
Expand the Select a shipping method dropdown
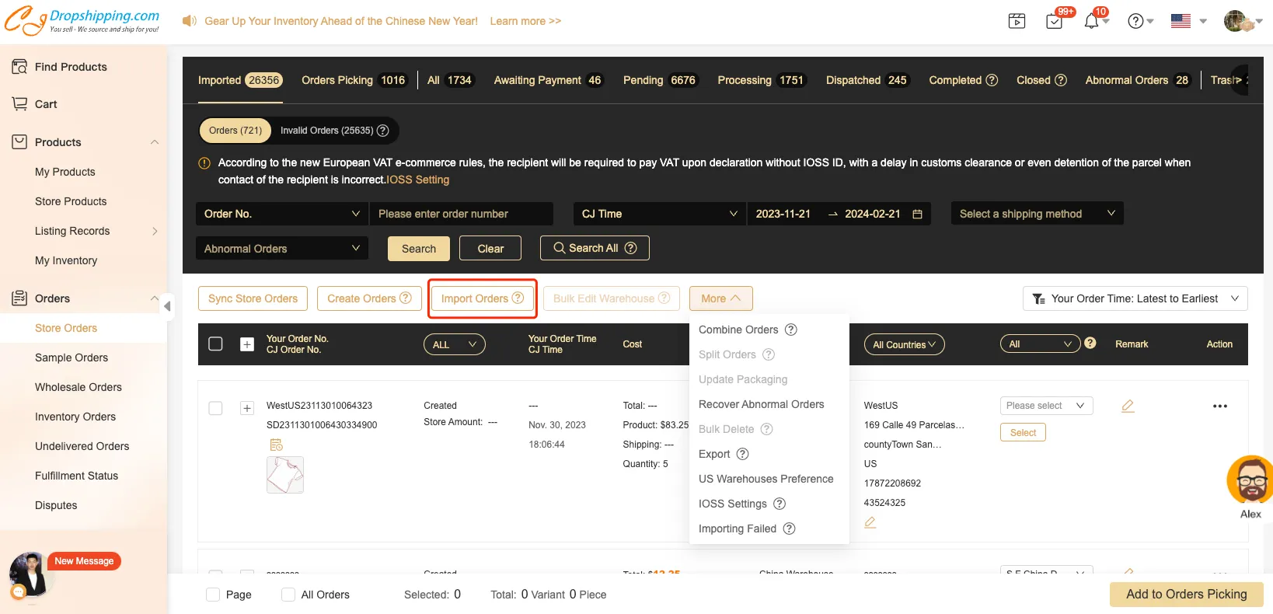tap(1037, 214)
